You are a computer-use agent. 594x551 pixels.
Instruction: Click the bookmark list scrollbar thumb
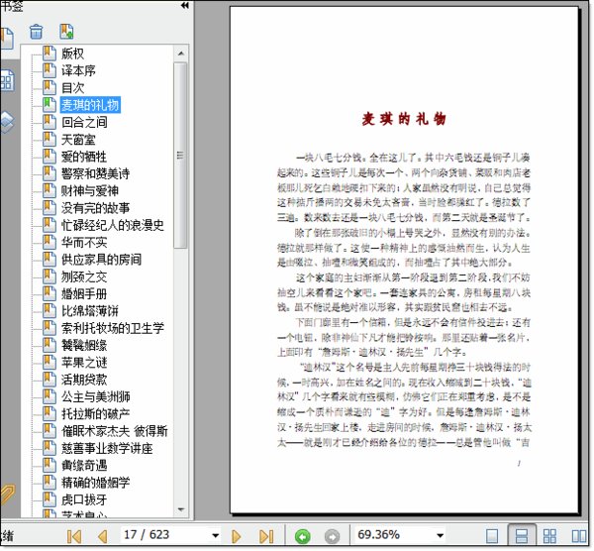click(181, 156)
